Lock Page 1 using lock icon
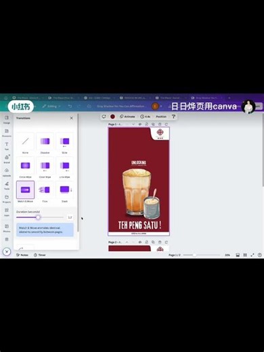Viewport: 264px width, 352px height. click(x=146, y=125)
